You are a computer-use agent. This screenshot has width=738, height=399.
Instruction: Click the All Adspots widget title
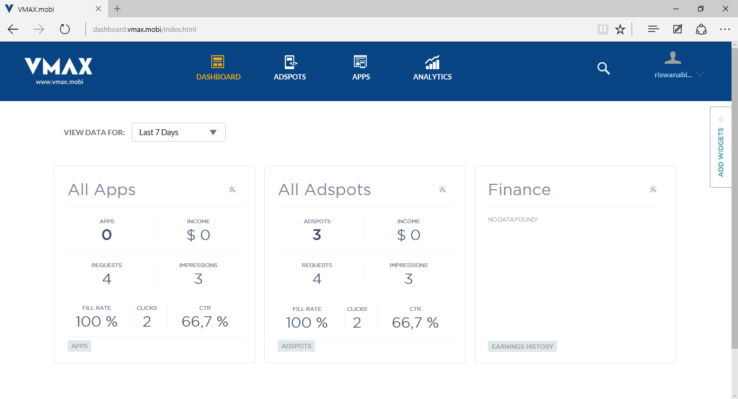coord(324,190)
